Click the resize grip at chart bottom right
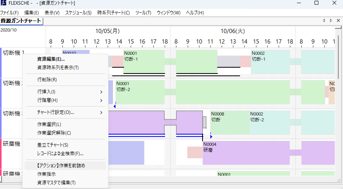 click(x=339, y=180)
